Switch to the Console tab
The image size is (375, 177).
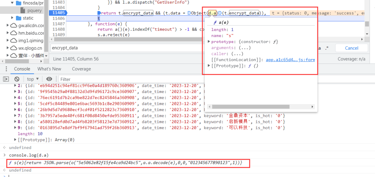pos(22,69)
